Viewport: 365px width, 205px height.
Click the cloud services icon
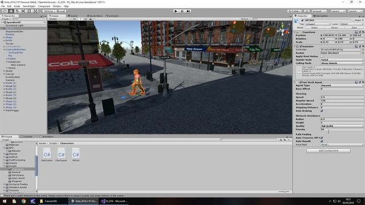(x=307, y=11)
